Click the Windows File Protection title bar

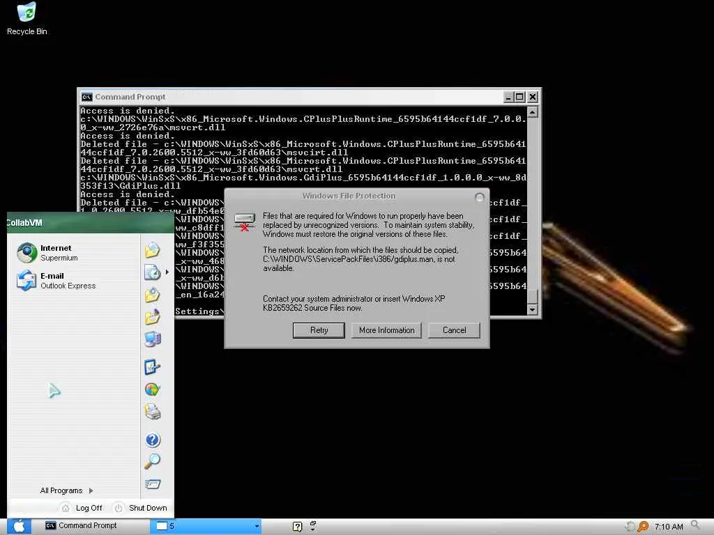[x=349, y=196]
